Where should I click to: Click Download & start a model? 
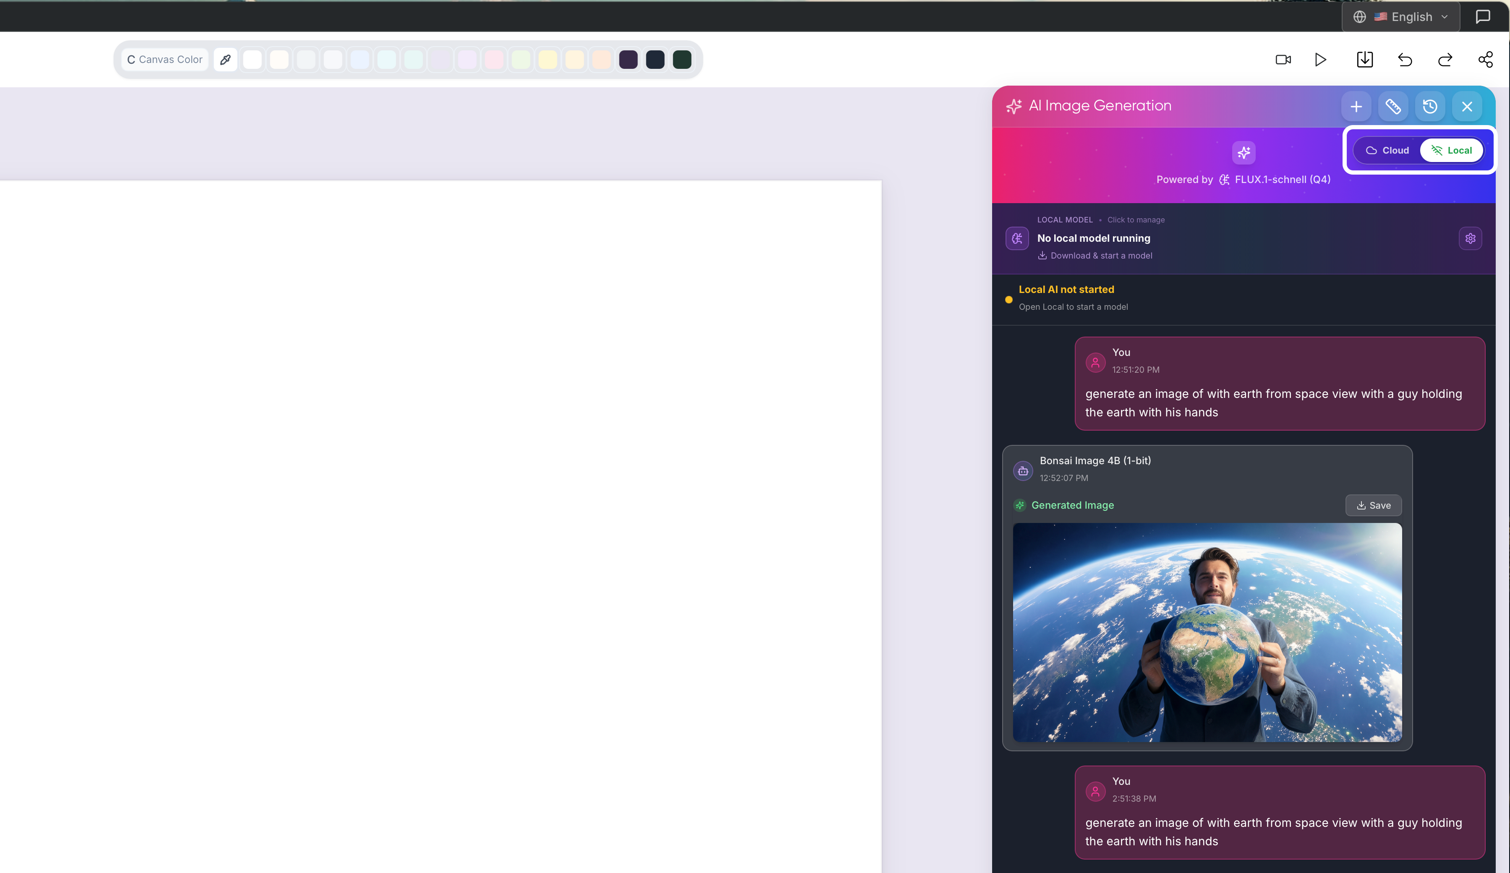[x=1095, y=256]
